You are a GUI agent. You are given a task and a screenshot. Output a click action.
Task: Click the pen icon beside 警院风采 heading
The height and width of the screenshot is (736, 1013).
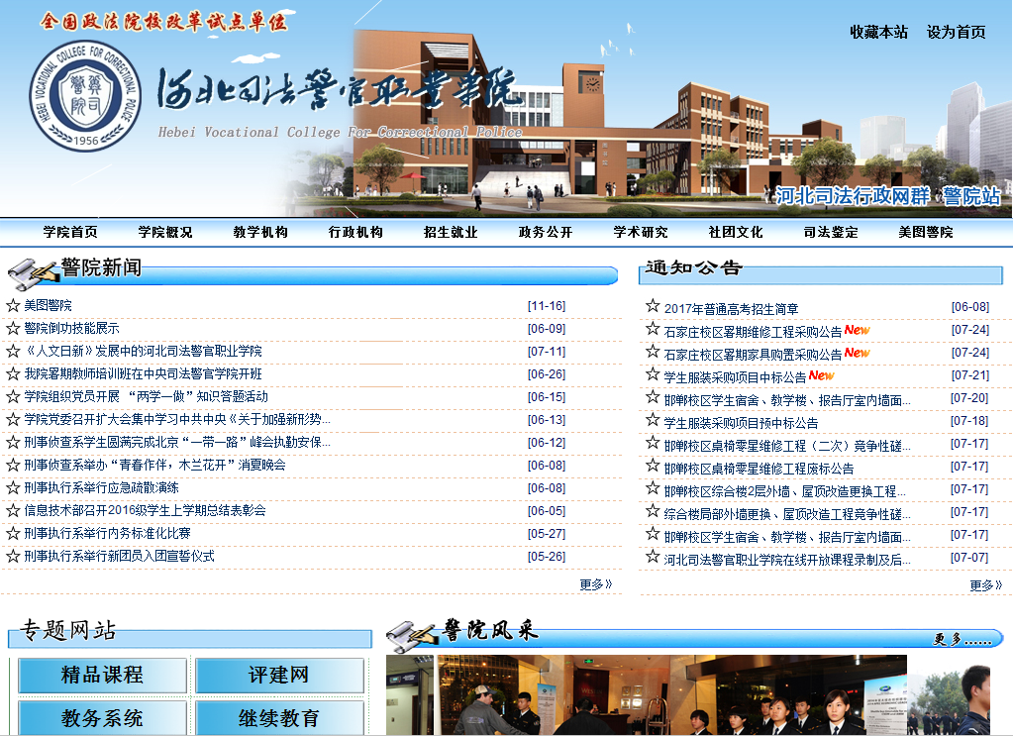[412, 631]
